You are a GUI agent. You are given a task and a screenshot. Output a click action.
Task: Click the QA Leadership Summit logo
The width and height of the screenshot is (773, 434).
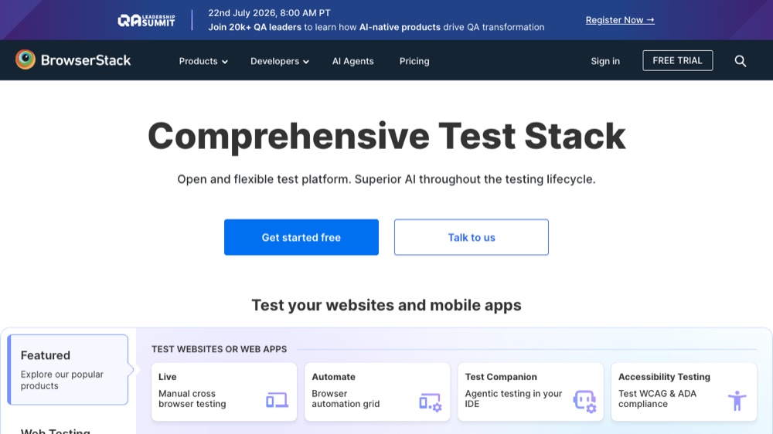(x=146, y=20)
